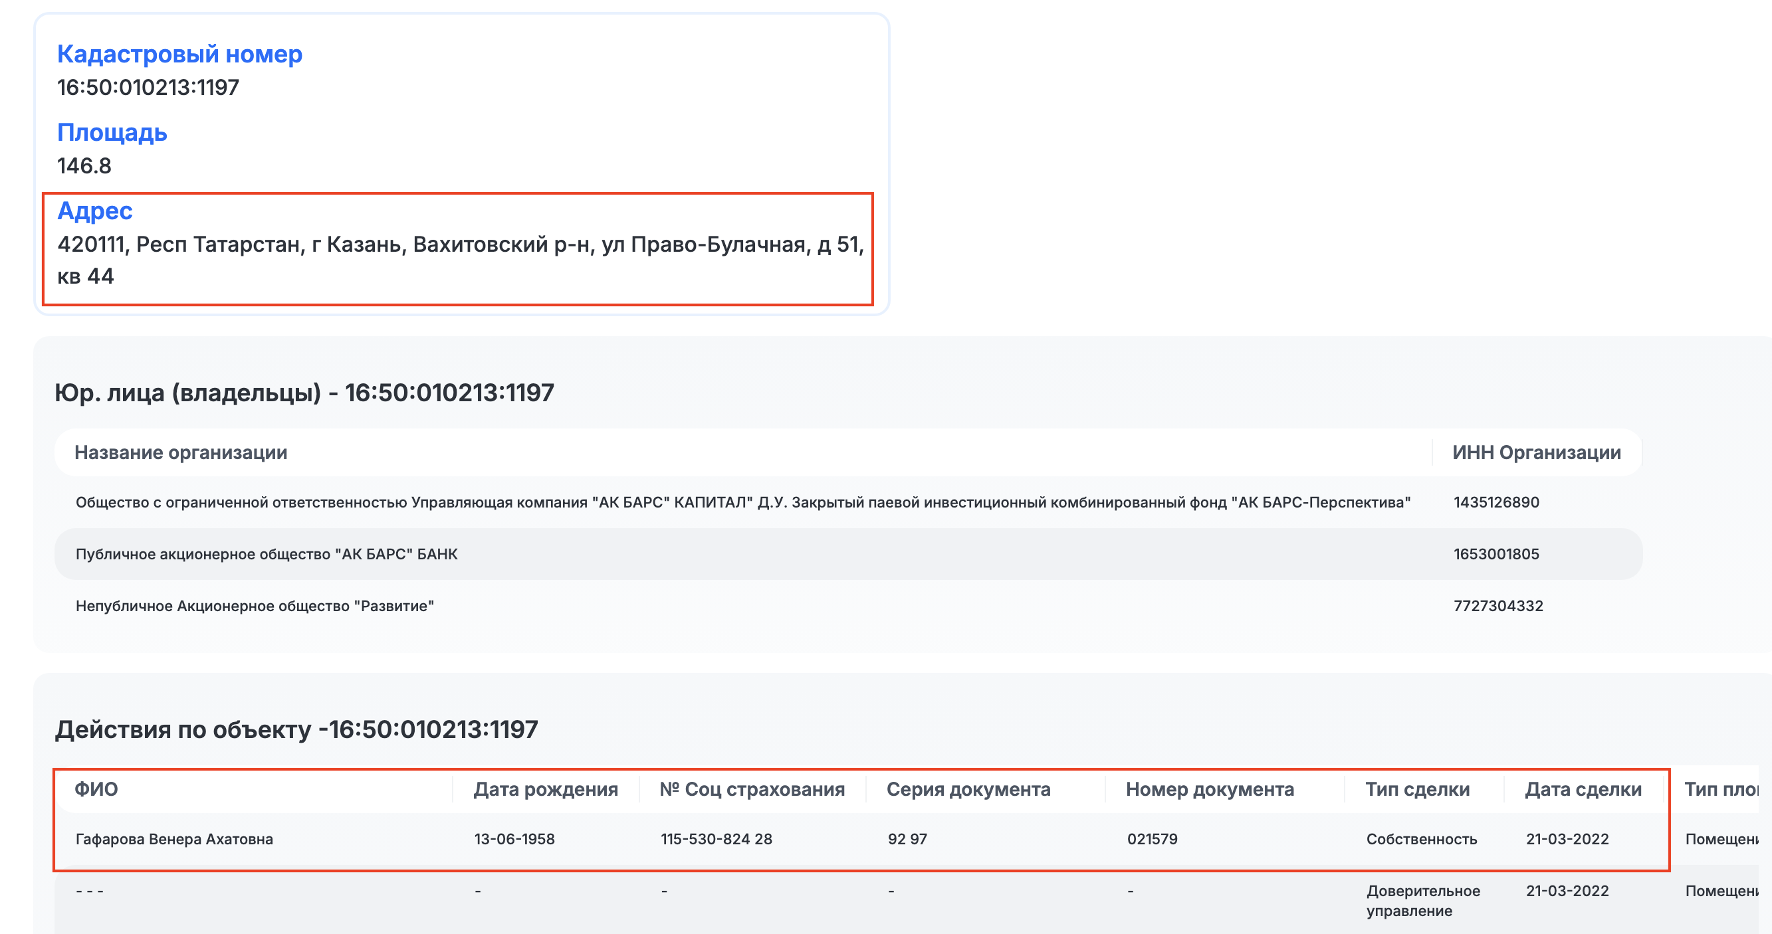This screenshot has width=1772, height=934.
Task: Click the Тип сделки column header
Action: [x=1417, y=789]
